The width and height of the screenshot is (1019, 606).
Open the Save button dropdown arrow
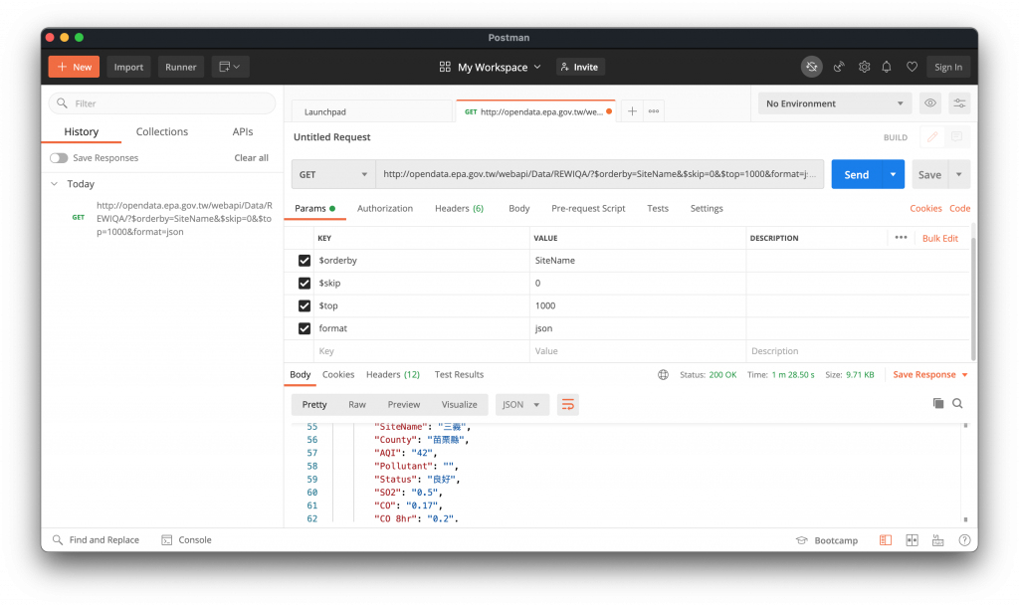tap(958, 174)
